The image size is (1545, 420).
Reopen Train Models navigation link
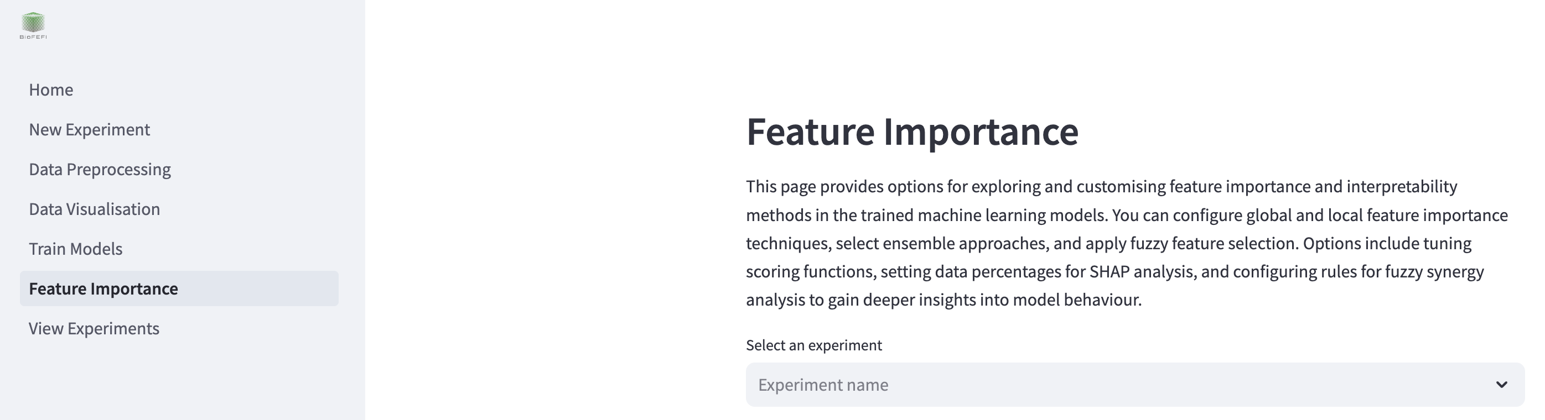point(77,249)
